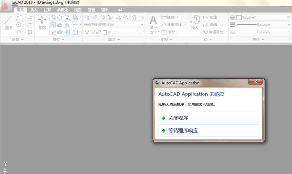
Task: Click the Multileader (多重引线) tool
Action: click(x=172, y=24)
